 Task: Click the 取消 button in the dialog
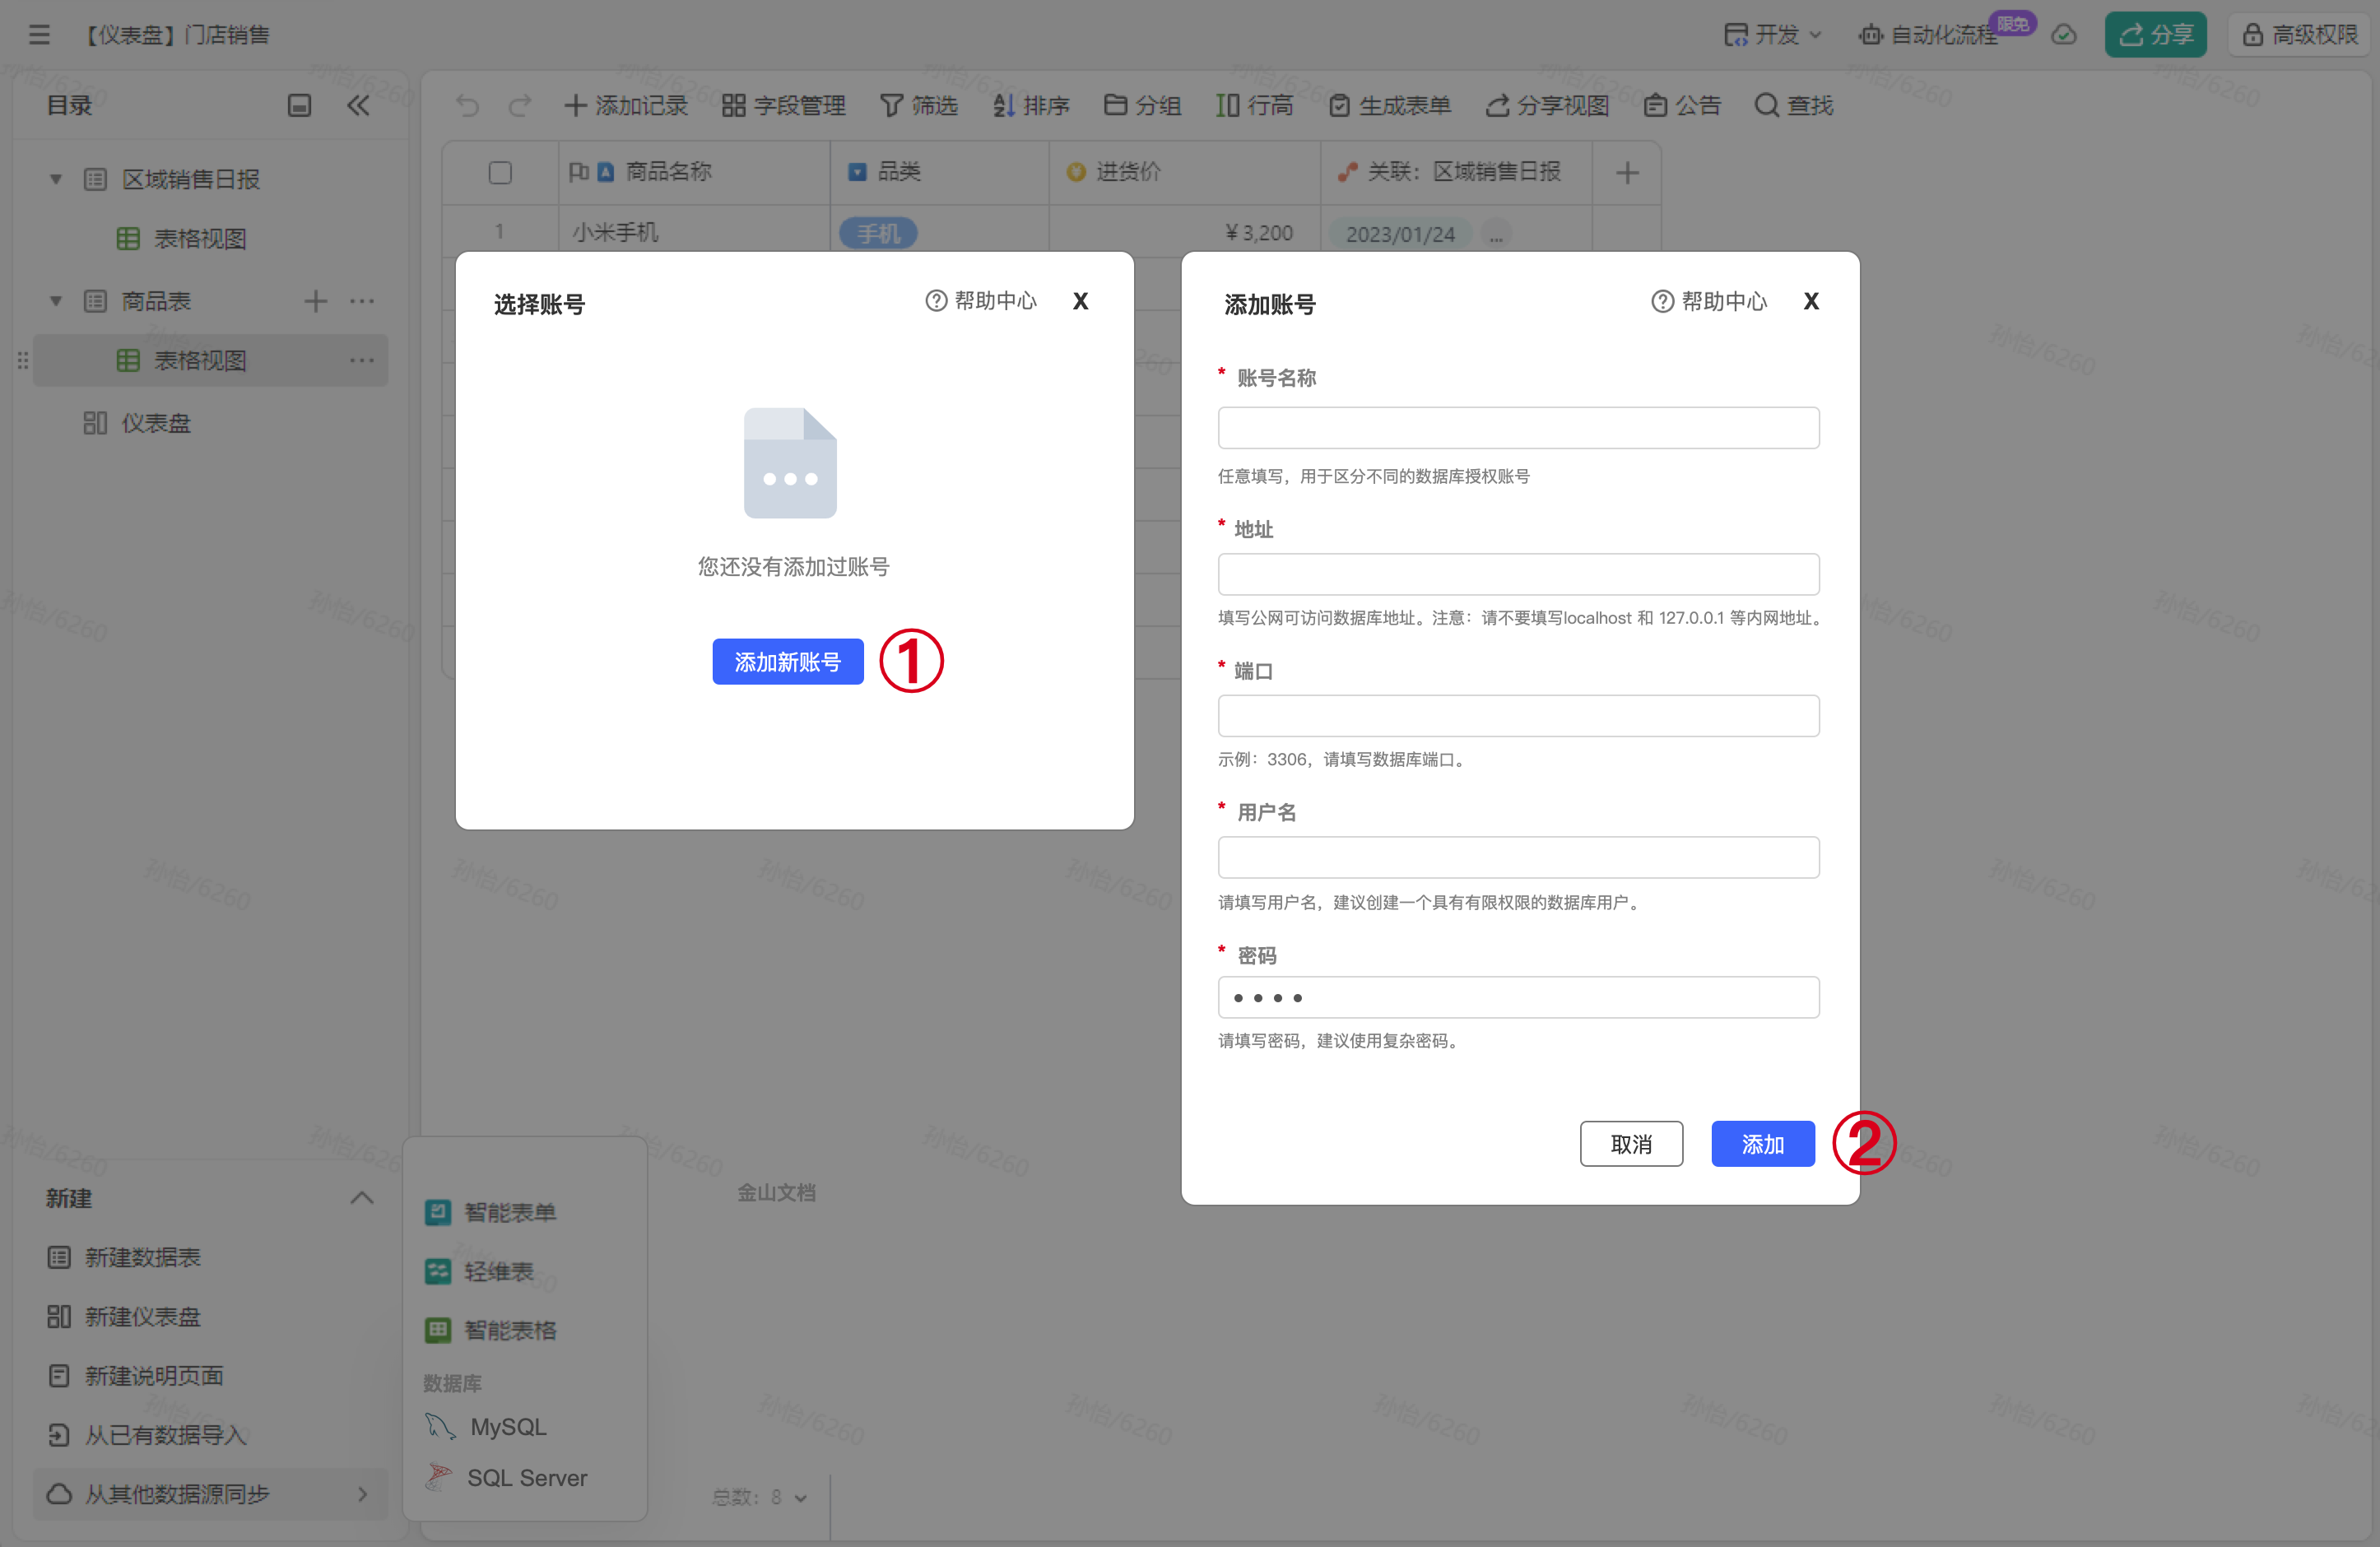[x=1630, y=1144]
